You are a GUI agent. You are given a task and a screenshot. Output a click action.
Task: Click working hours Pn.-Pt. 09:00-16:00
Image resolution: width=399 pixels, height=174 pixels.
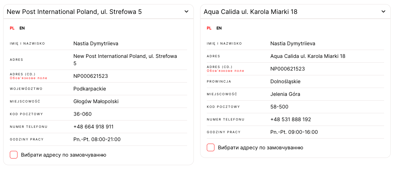294,132
